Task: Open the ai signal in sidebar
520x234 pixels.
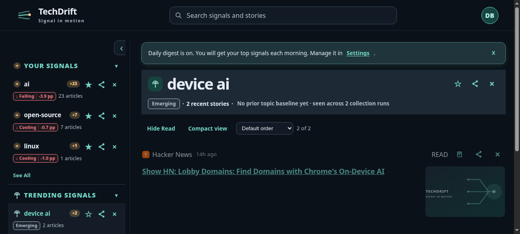Action: click(27, 84)
